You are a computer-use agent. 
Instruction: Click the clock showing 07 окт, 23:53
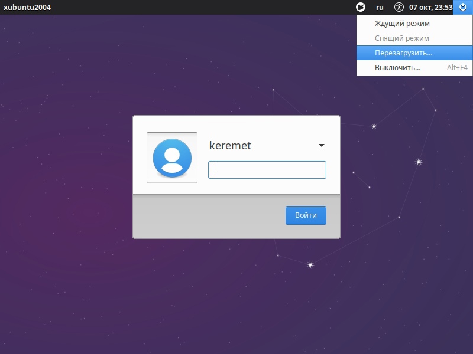click(x=430, y=8)
